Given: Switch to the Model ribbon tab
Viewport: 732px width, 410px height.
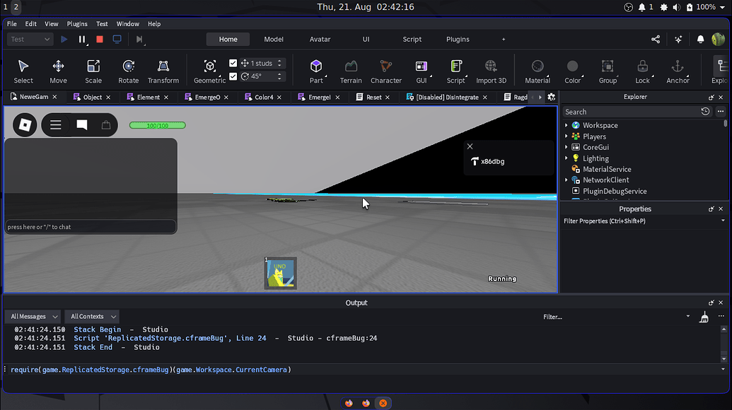Looking at the screenshot, I should (x=274, y=39).
